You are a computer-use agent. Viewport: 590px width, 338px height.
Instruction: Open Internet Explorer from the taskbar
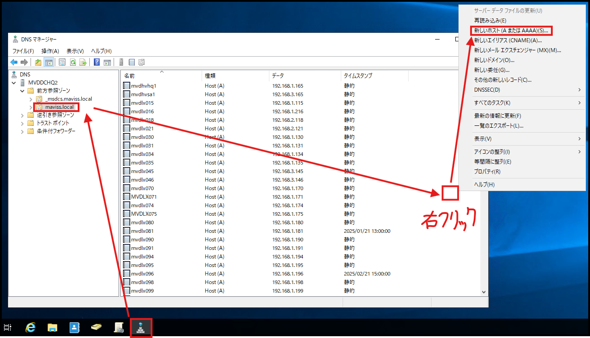[x=31, y=328]
